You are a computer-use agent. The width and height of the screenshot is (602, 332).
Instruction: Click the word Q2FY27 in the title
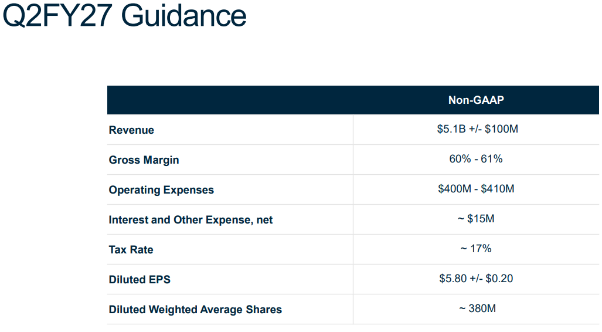57,15
